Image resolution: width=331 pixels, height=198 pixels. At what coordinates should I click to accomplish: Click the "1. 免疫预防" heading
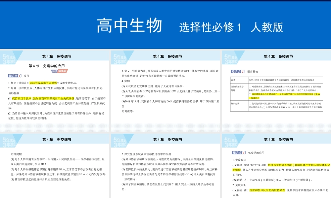point(239,160)
